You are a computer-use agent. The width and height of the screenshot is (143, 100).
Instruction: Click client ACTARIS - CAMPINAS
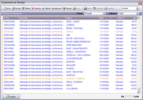click(75, 78)
